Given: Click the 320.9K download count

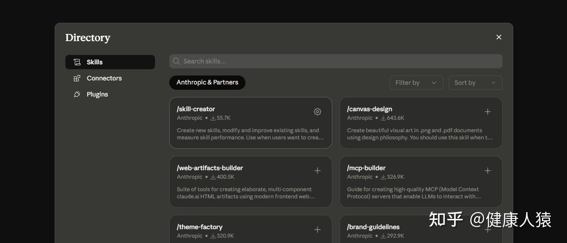Looking at the screenshot, I should [x=222, y=236].
